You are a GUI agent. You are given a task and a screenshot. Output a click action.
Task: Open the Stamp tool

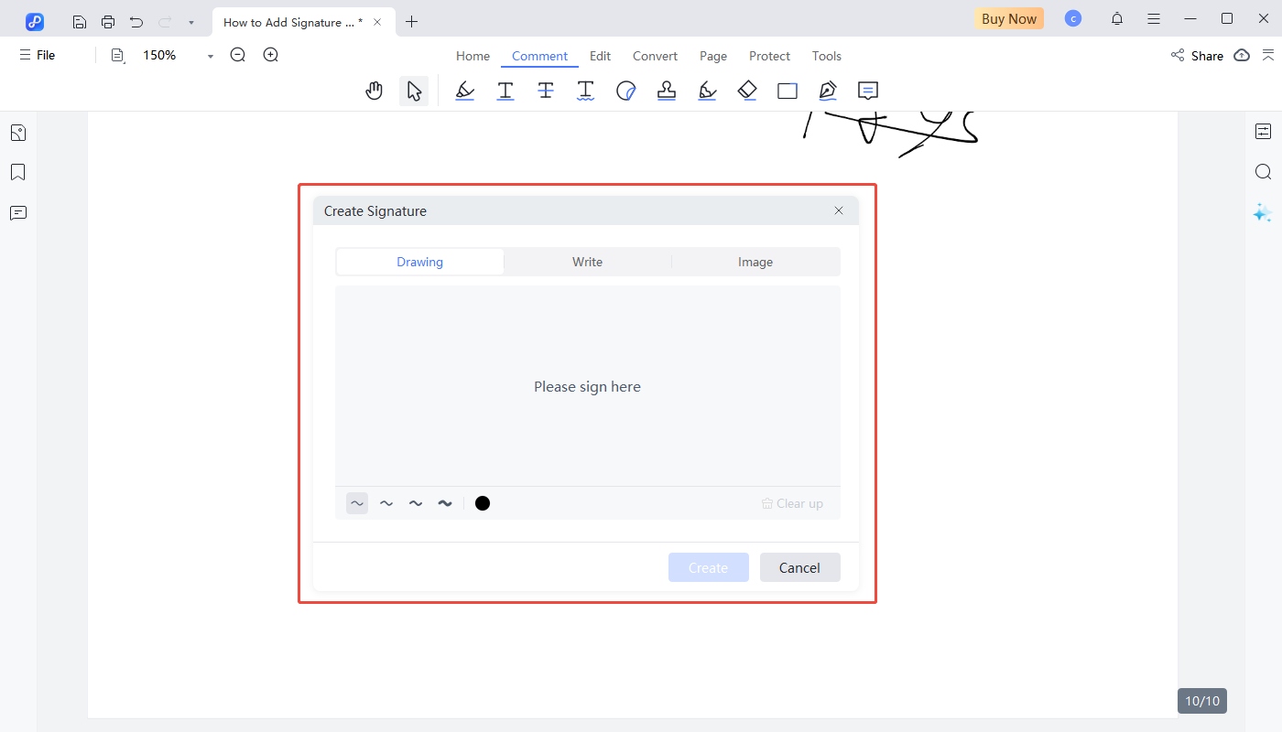[x=667, y=91]
